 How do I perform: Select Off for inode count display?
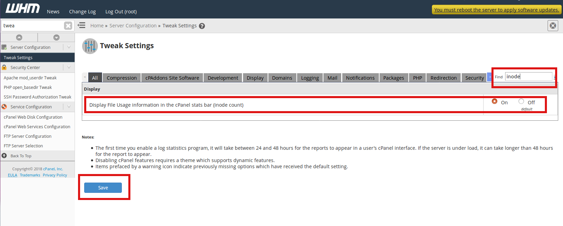coord(521,101)
